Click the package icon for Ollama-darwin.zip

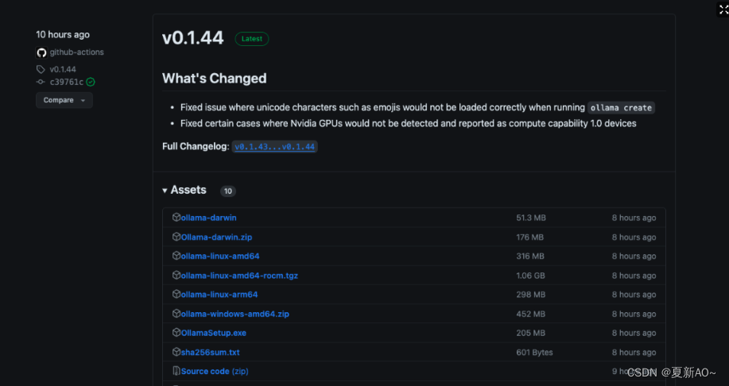click(176, 237)
